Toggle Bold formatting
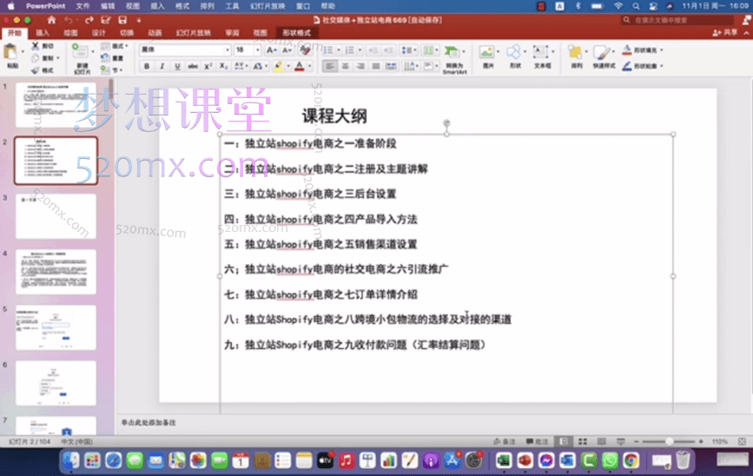 coord(147,66)
